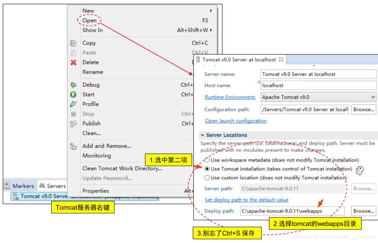This screenshot has width=378, height=243.
Task: Click the Add and Remove icon
Action: tap(73, 146)
